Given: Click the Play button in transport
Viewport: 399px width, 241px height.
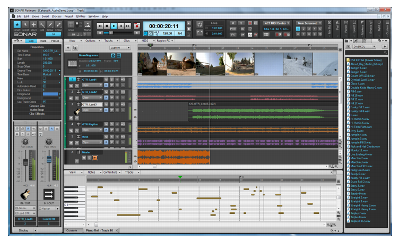Looking at the screenshot, I should click(x=114, y=26).
